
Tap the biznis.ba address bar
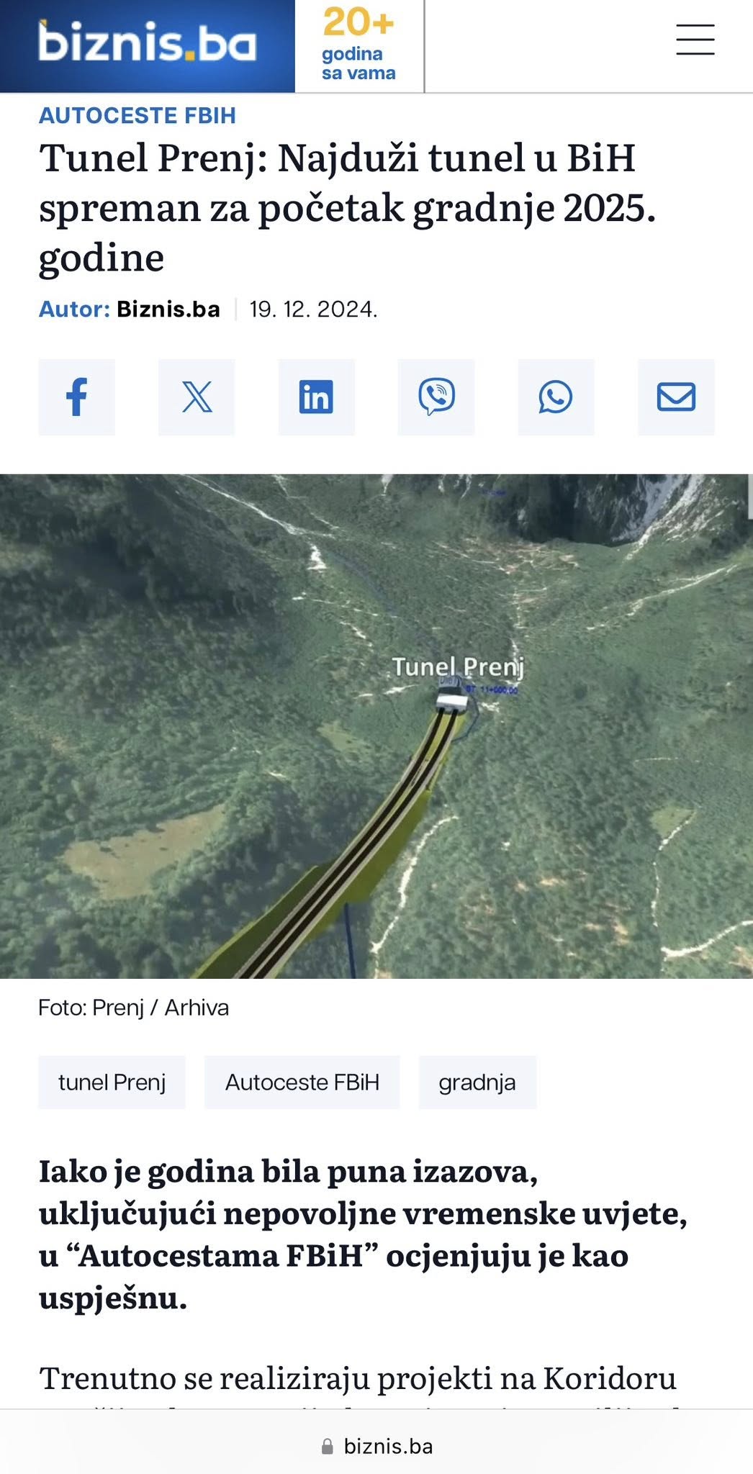(376, 1447)
